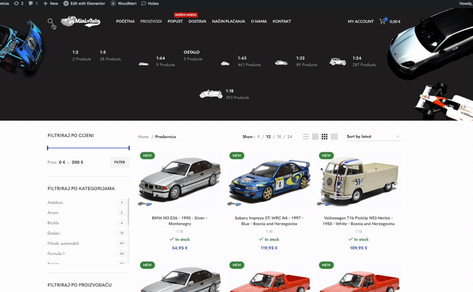The image size is (473, 292).
Task: Click Edit with Elementor
Action: tap(85, 3)
